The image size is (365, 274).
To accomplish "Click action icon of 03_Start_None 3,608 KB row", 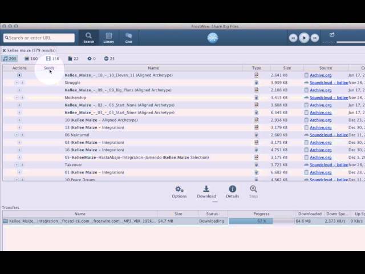I will tap(19, 105).
